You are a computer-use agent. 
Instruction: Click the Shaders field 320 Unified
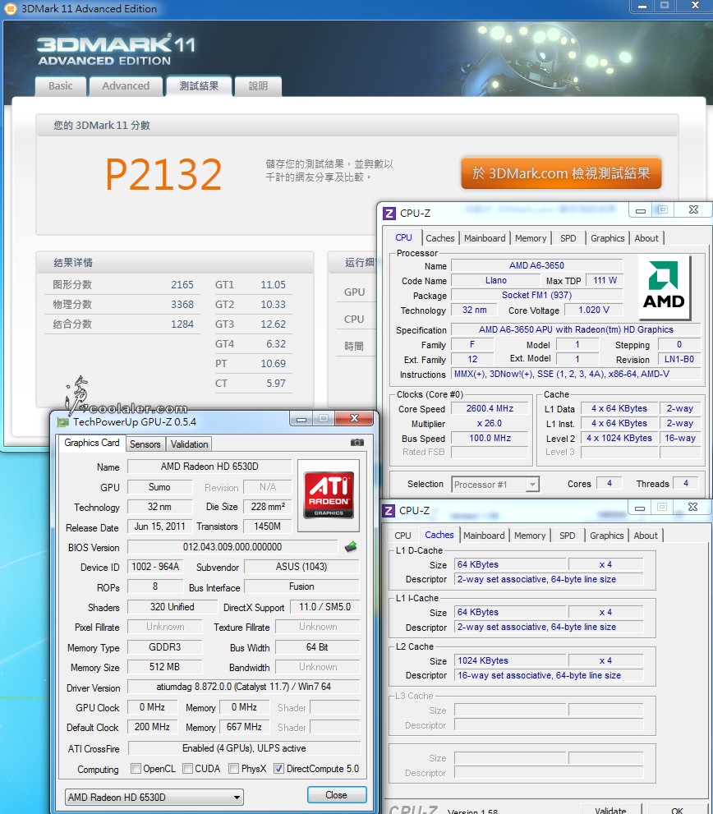[172, 606]
